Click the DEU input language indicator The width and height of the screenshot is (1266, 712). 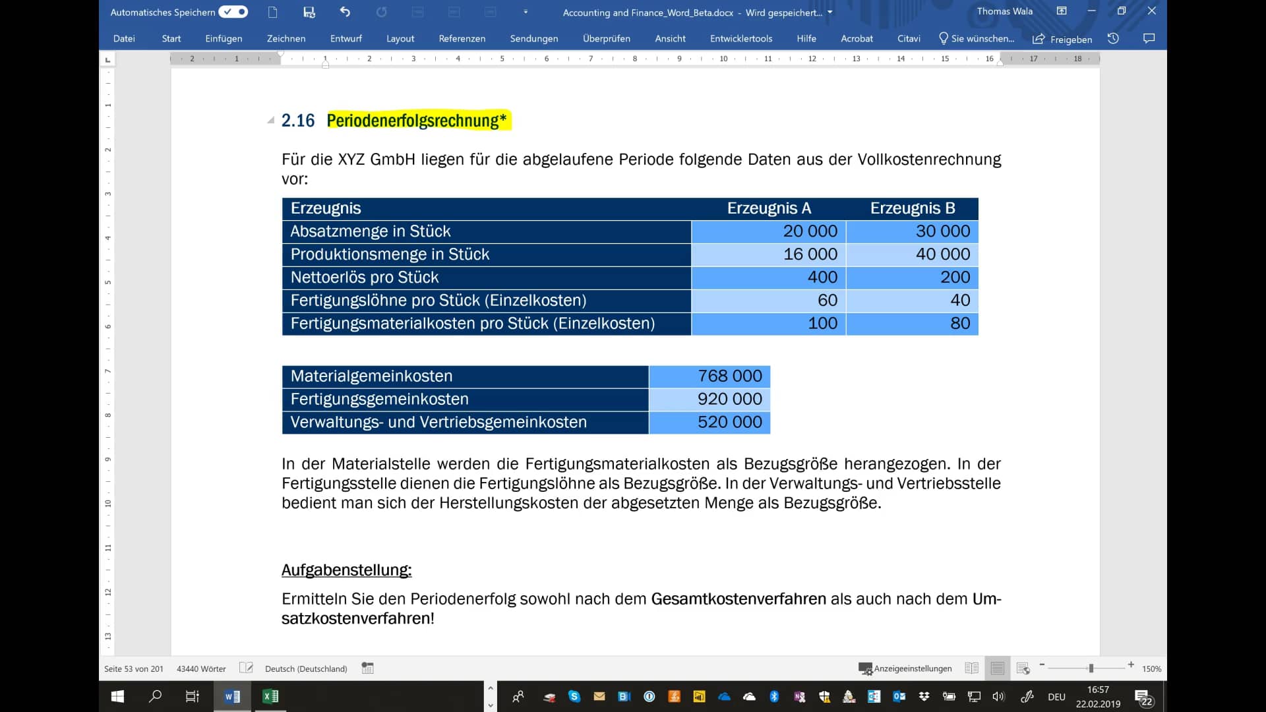[1056, 697]
